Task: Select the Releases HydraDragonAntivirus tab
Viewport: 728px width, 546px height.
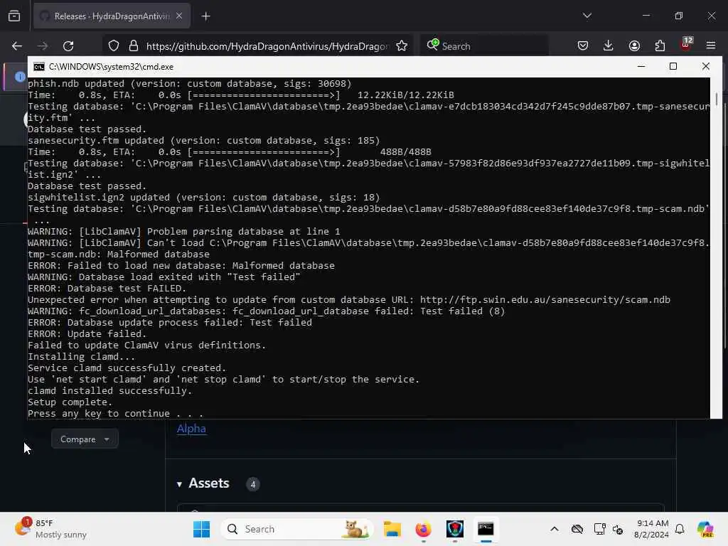Action: (112, 16)
